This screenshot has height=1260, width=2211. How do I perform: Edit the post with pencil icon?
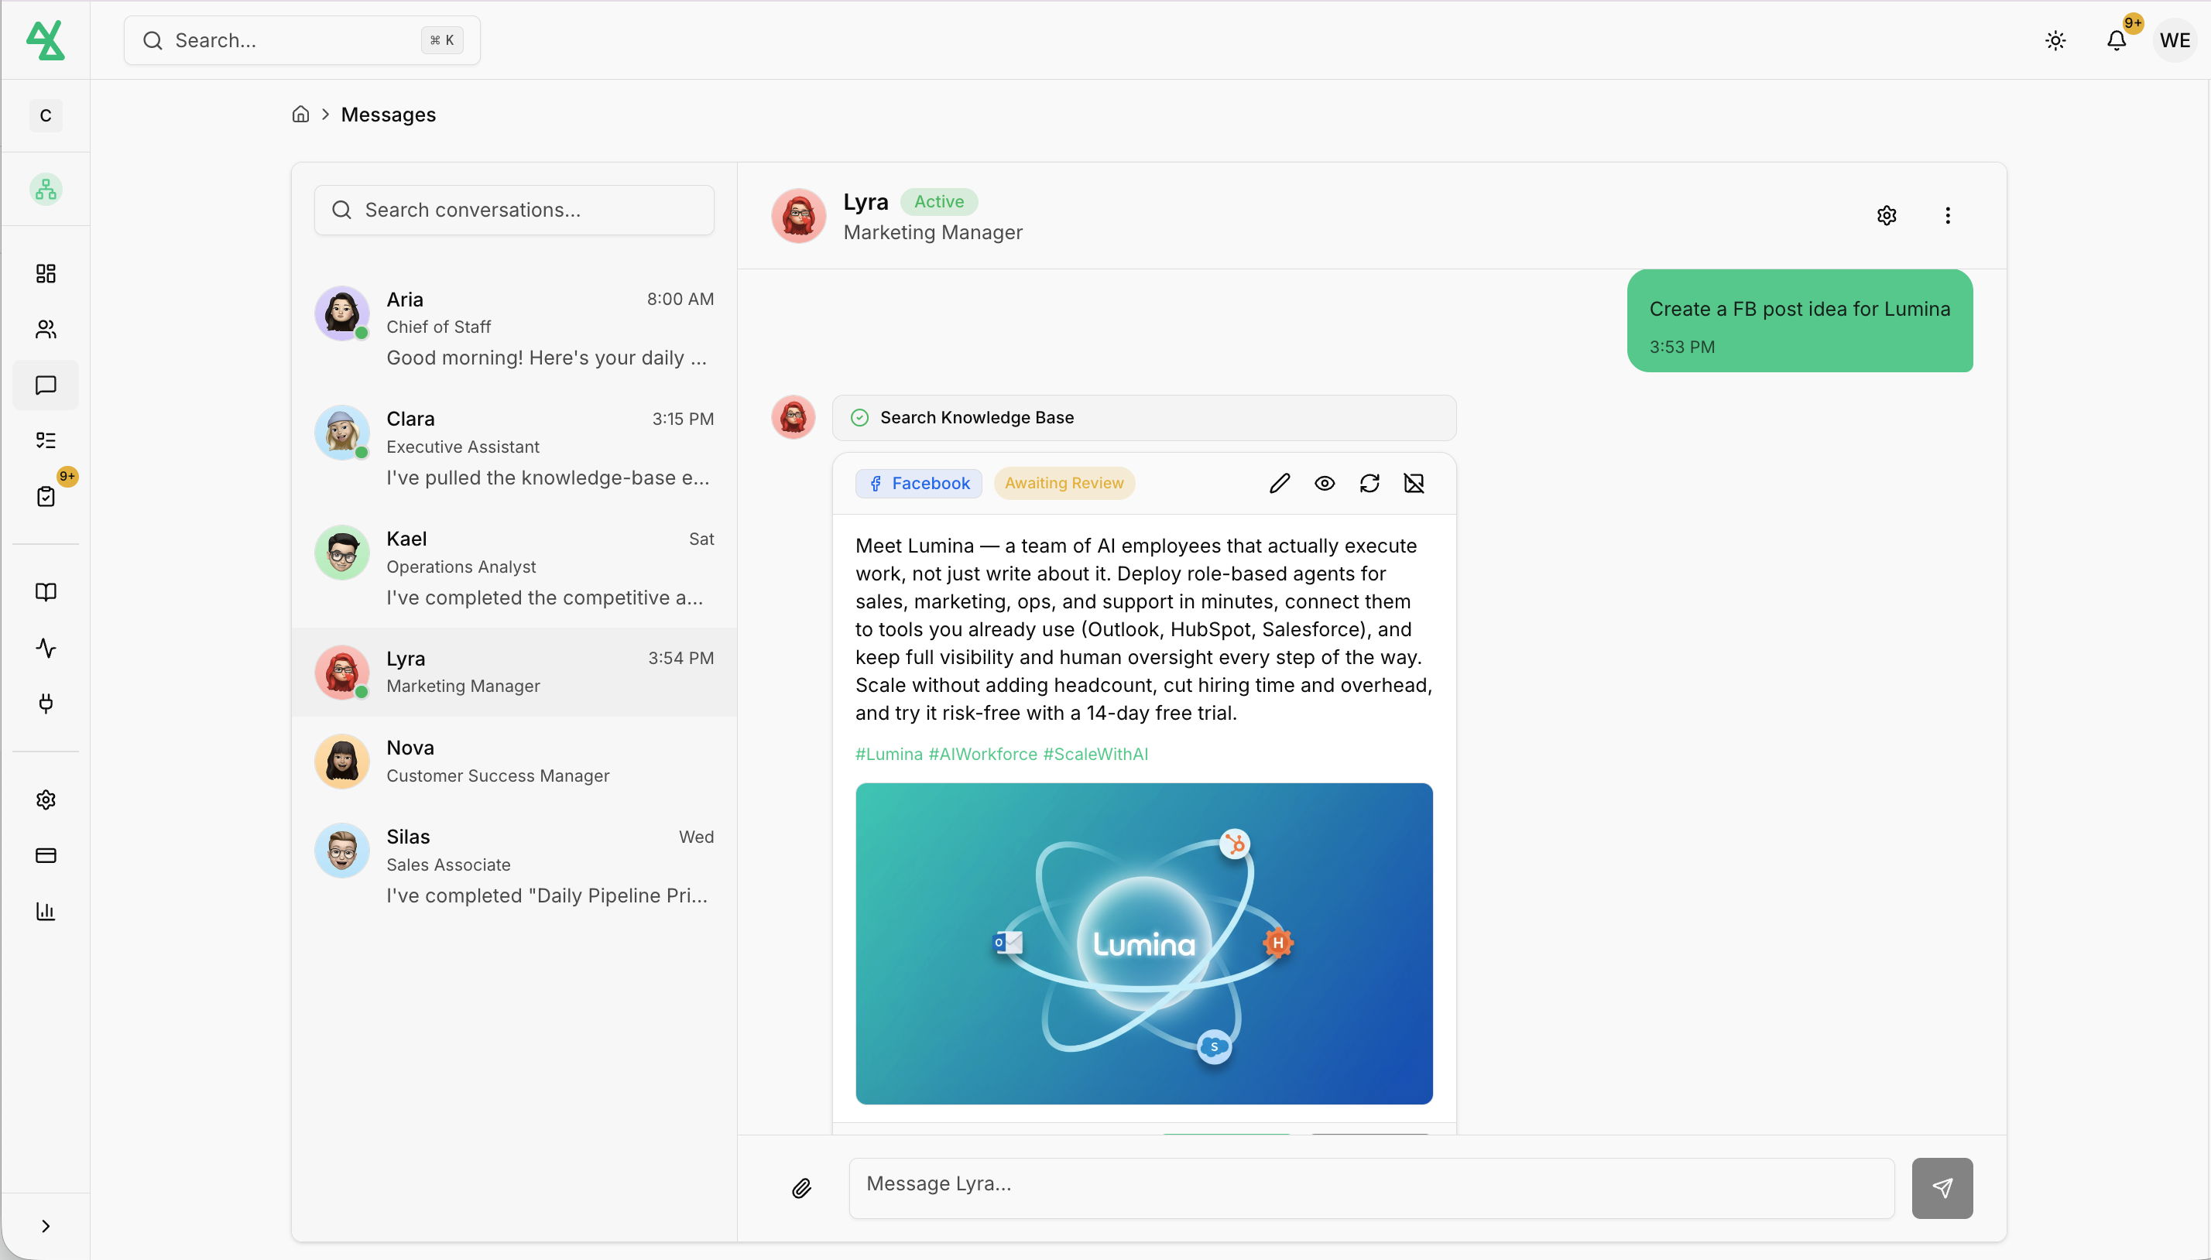pyautogui.click(x=1279, y=483)
